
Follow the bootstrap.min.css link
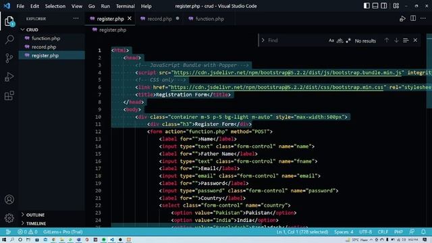(x=277, y=87)
